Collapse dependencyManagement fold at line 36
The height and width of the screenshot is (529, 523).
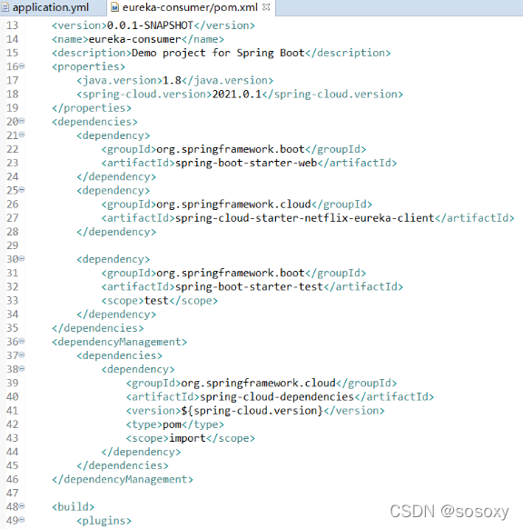point(22,341)
